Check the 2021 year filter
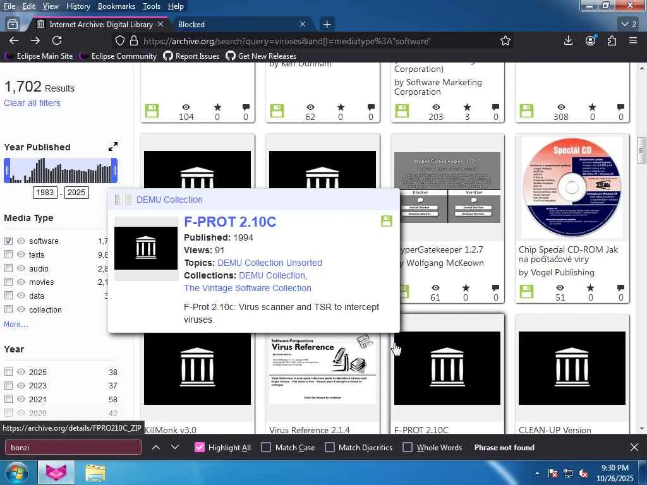This screenshot has height=485, width=647. [8, 399]
